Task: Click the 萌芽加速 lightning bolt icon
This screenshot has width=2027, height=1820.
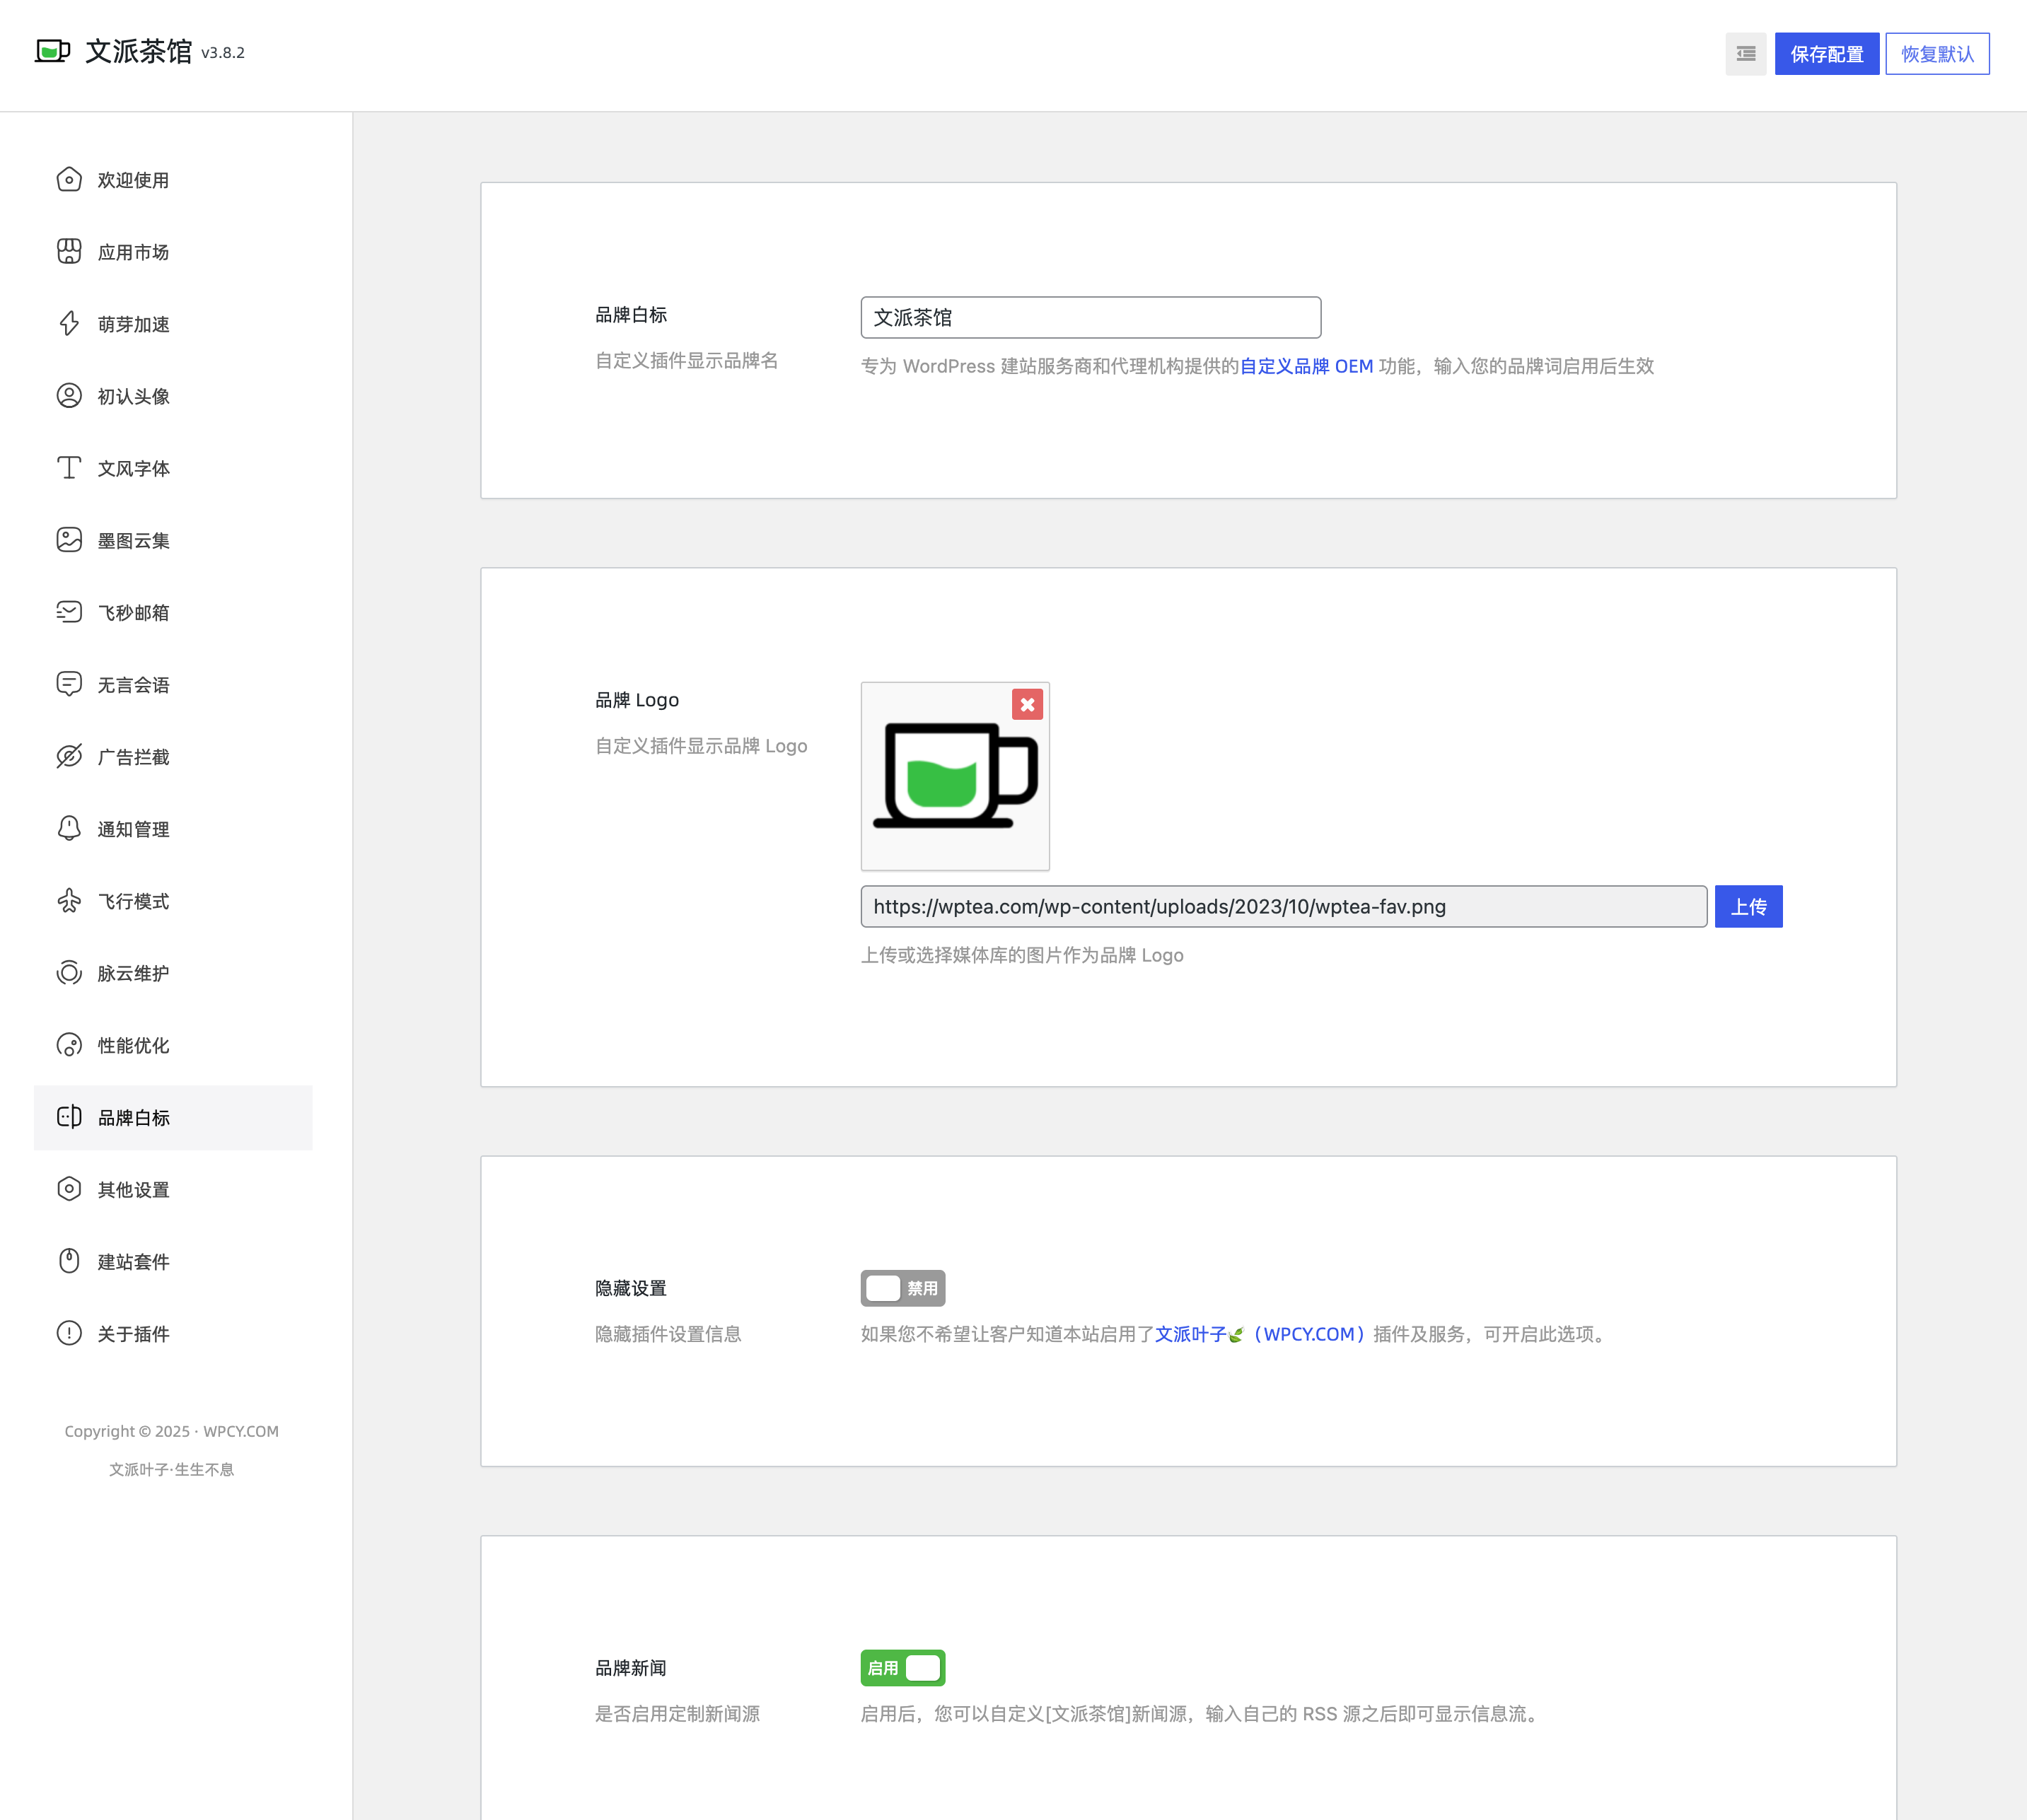Action: (x=69, y=324)
